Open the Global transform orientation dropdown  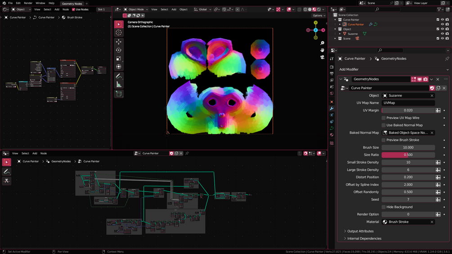(x=203, y=9)
